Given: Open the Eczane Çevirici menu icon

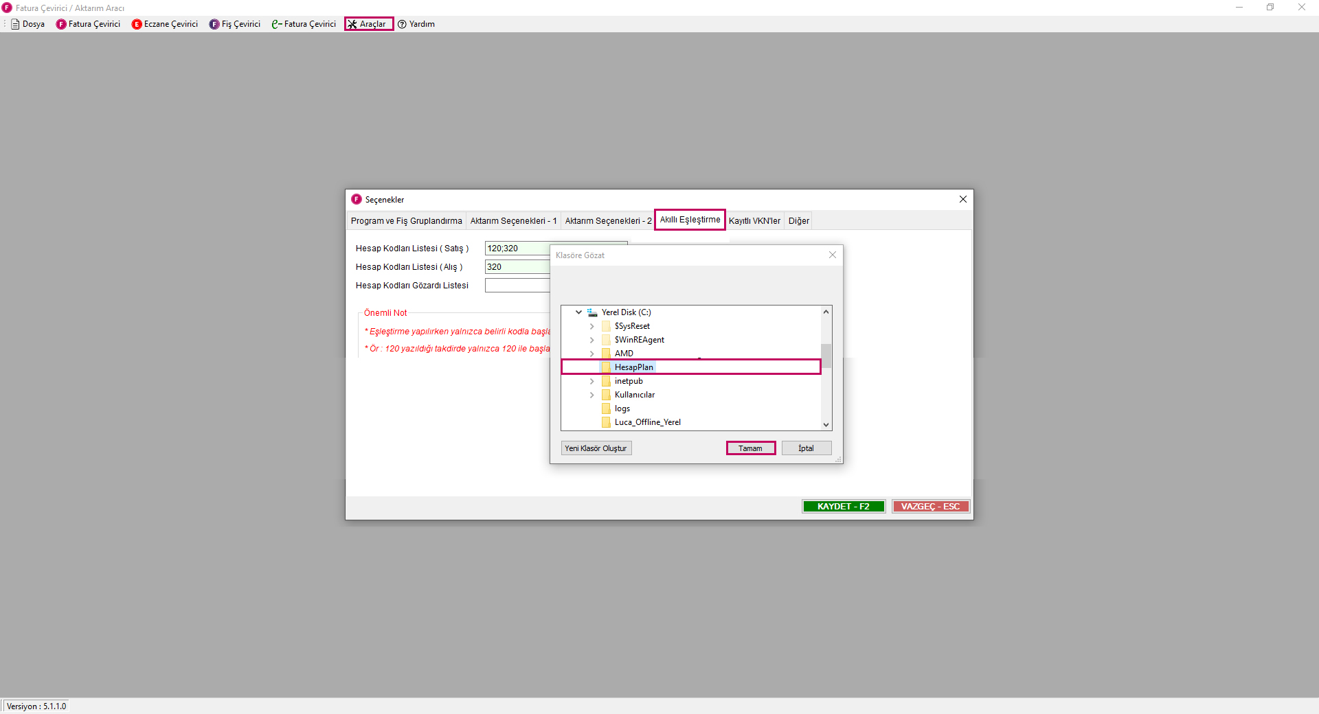Looking at the screenshot, I should click(137, 24).
